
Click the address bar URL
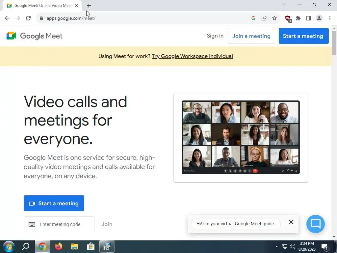point(71,18)
